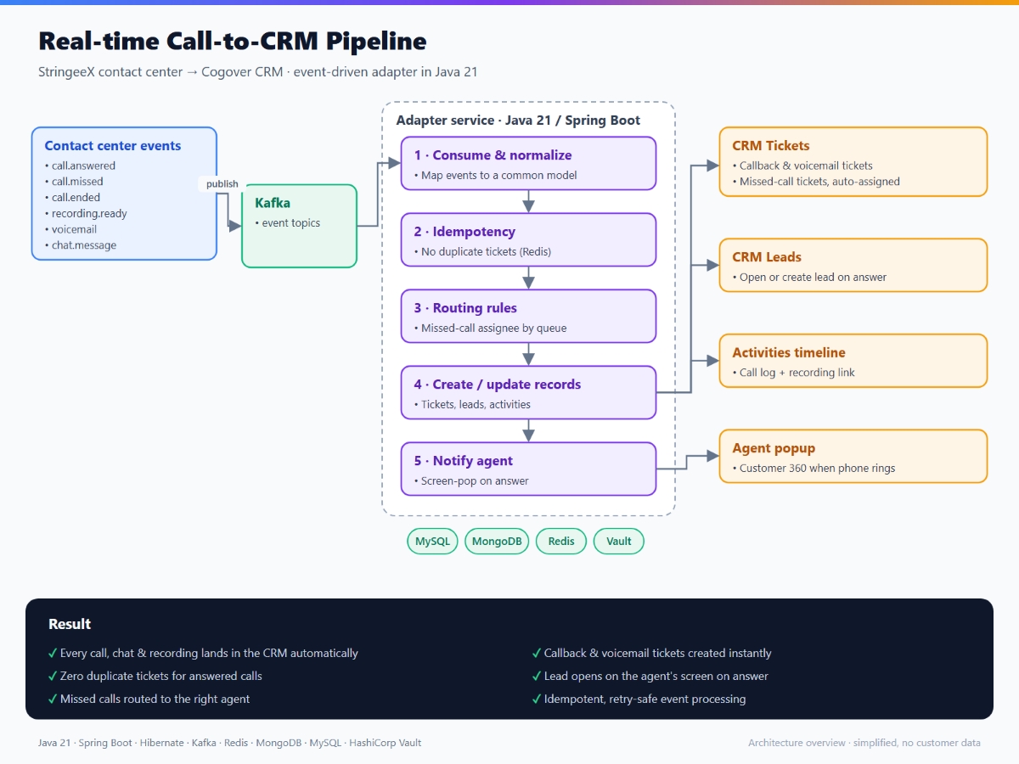Select the "3 · Routing rules" step title

(465, 308)
